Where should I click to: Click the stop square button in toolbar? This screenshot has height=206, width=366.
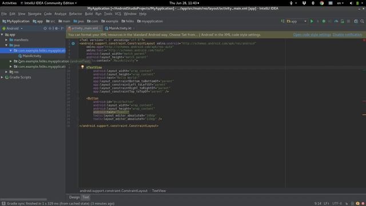[x=348, y=21]
